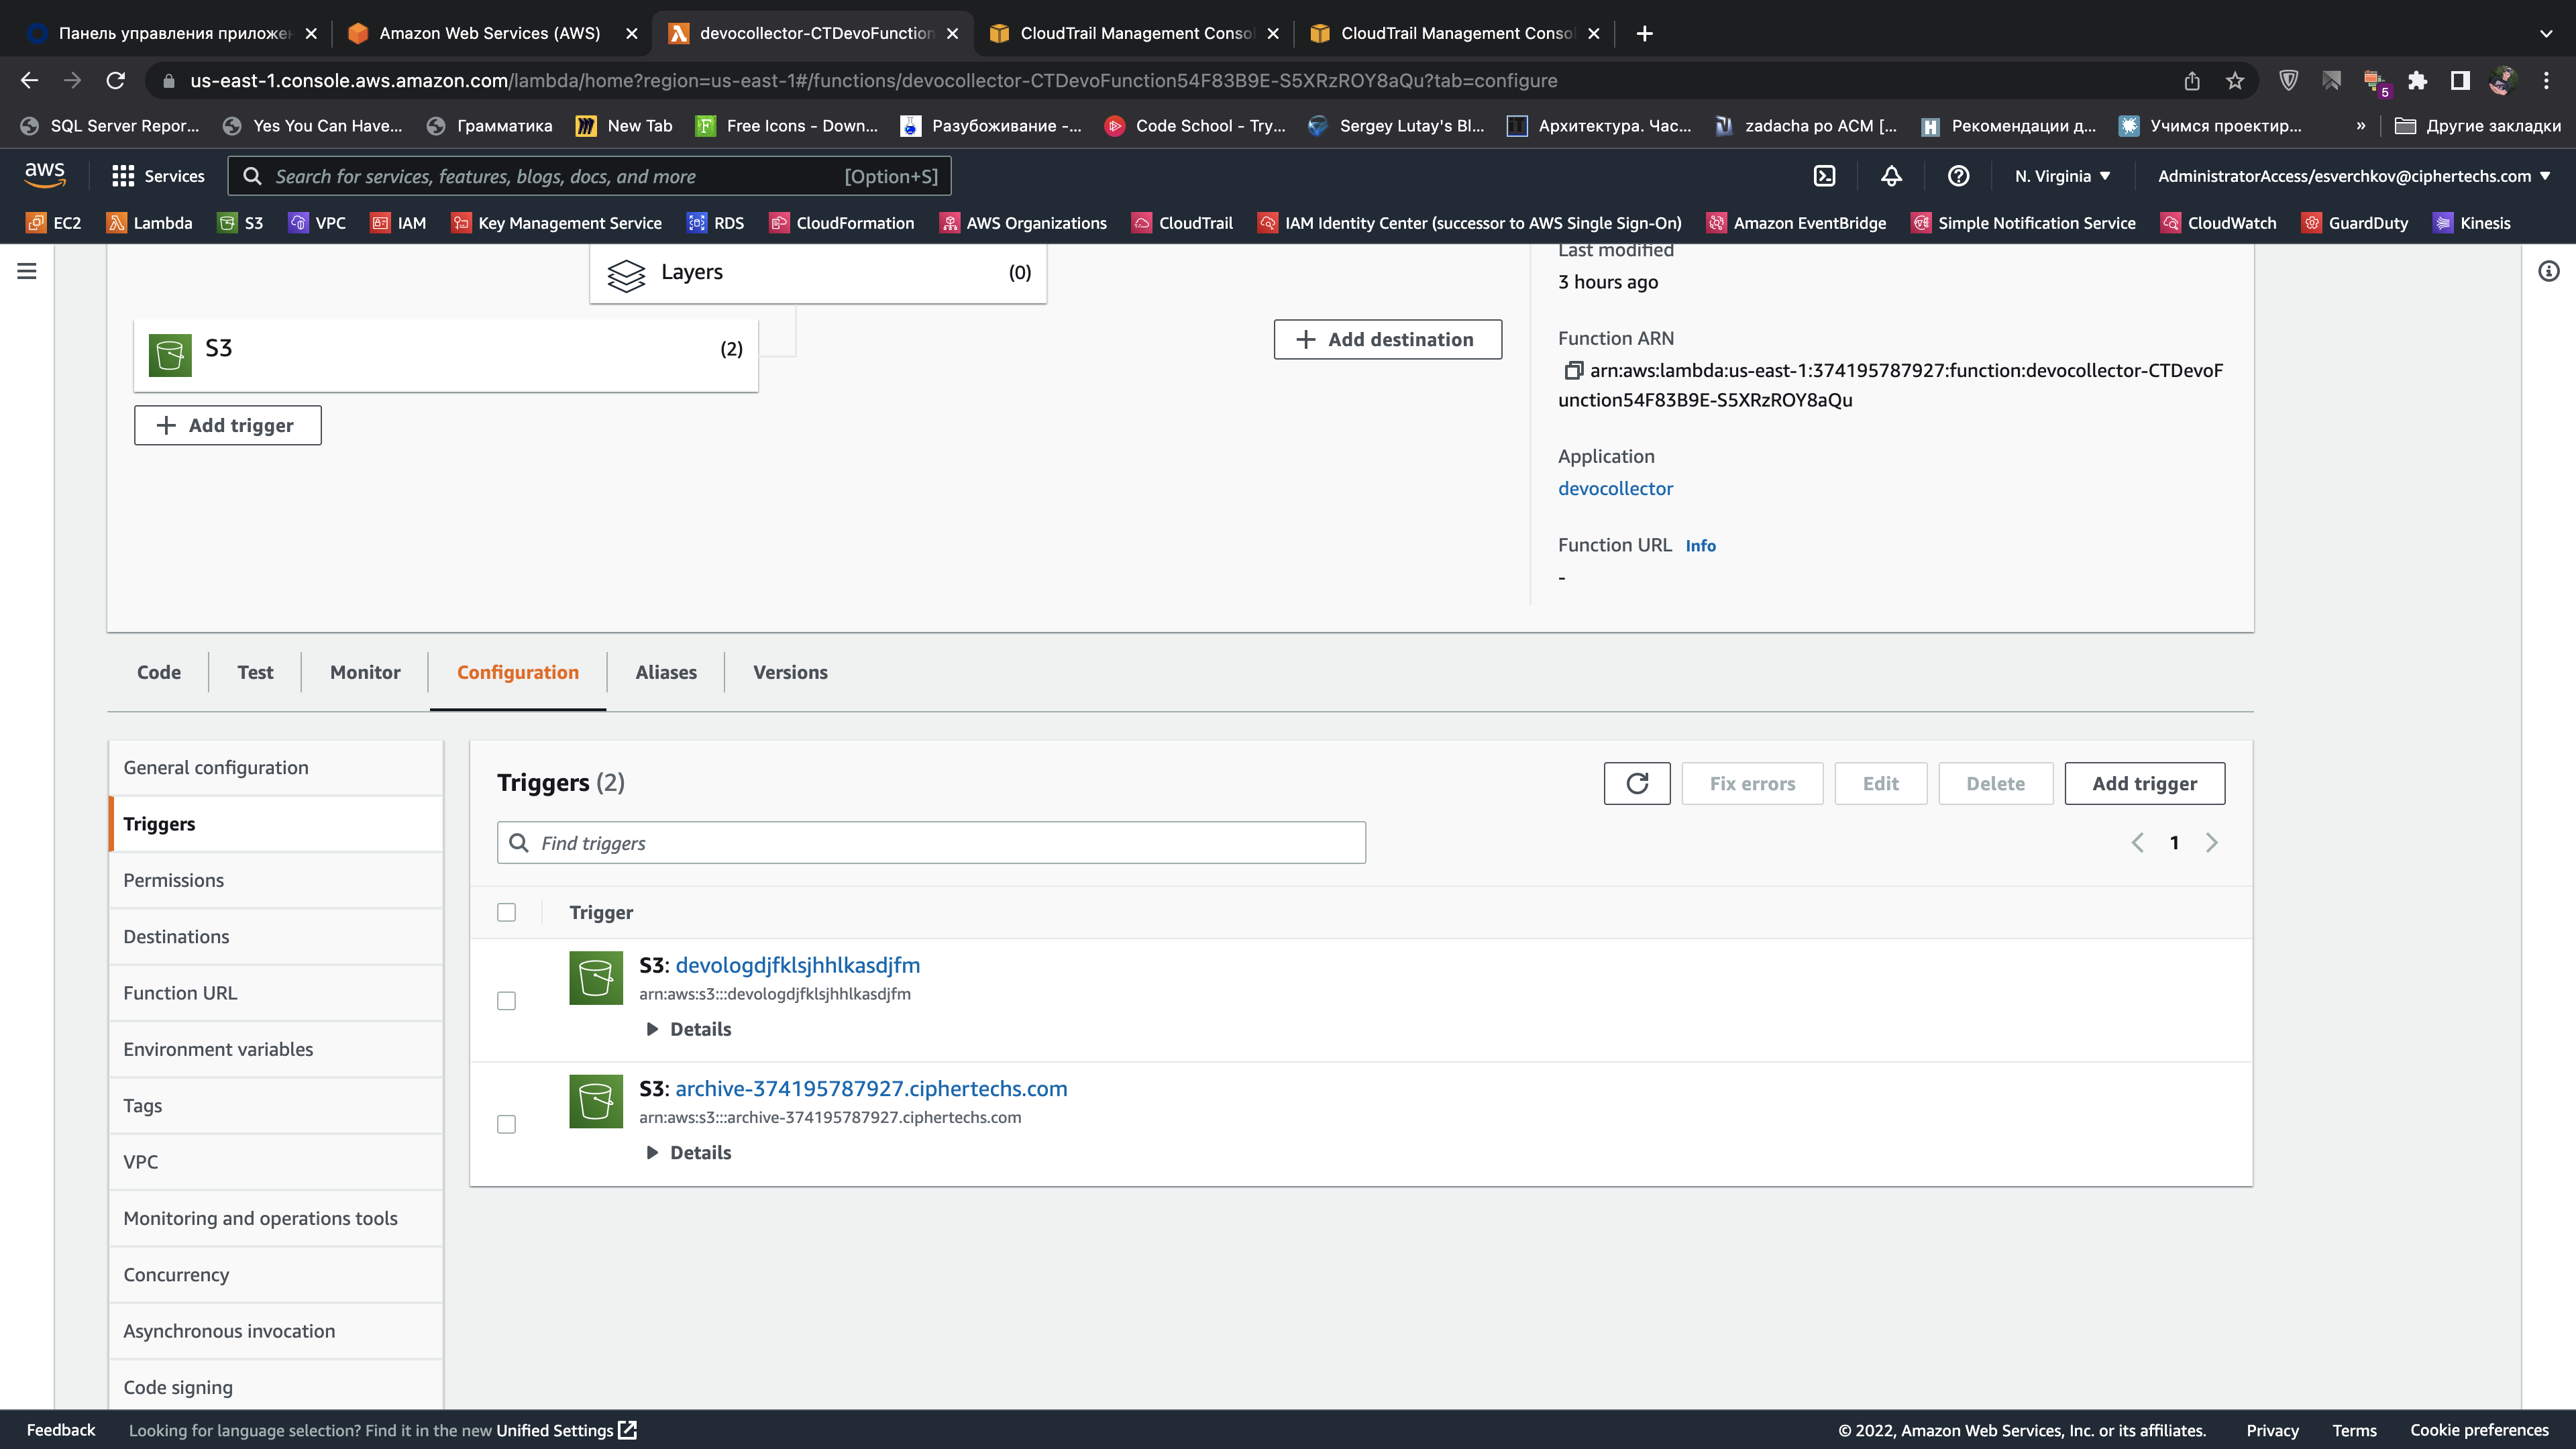The width and height of the screenshot is (2576, 1449).
Task: Click the Add destination button
Action: coord(1387,339)
